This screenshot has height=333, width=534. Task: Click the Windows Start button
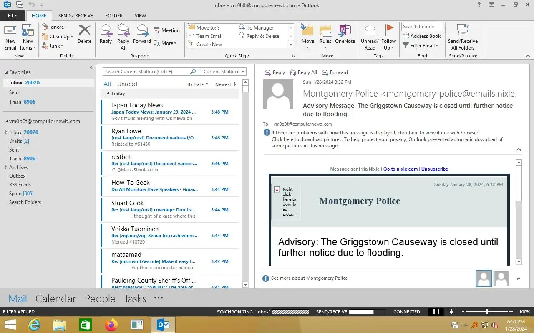click(x=10, y=325)
